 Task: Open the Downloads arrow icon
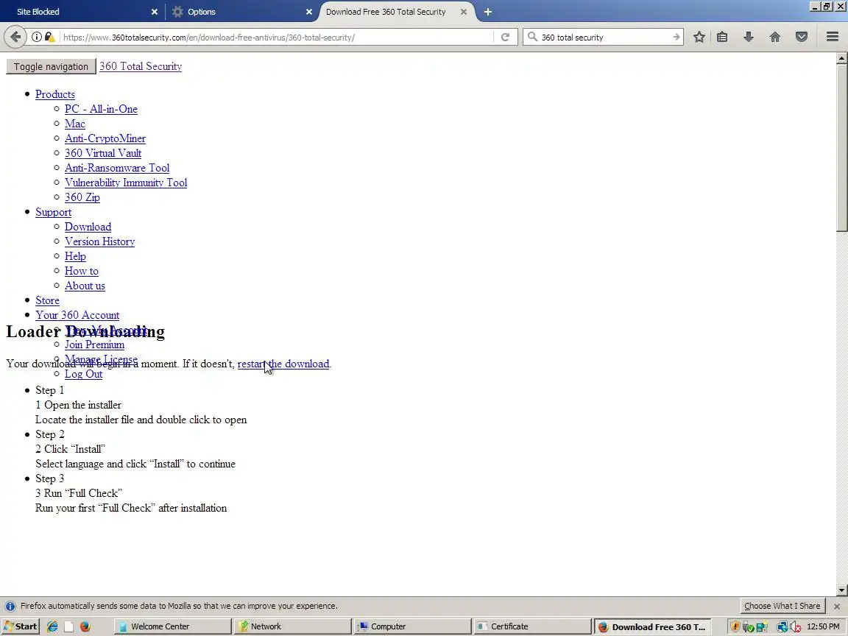pos(749,37)
